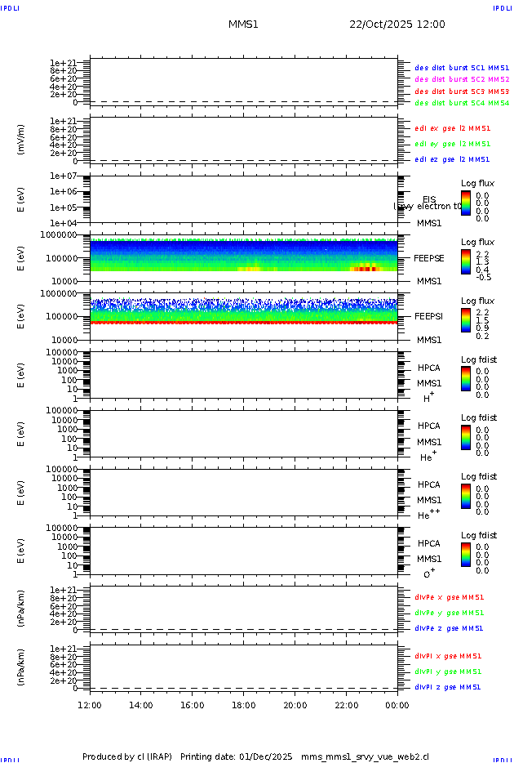Click the red divPe x gse legend entry

coord(449,597)
